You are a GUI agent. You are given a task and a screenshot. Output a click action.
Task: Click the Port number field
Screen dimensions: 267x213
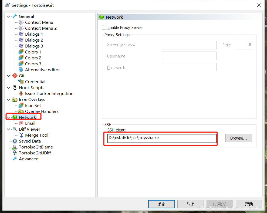(244, 45)
